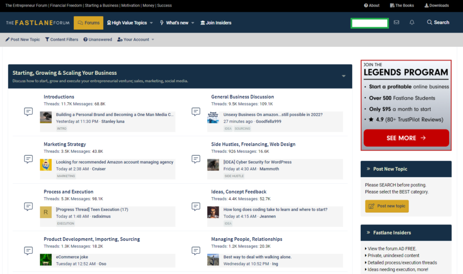Open the 'eCommerce joke' thread
Image resolution: width=463 pixels, height=274 pixels.
(x=72, y=257)
